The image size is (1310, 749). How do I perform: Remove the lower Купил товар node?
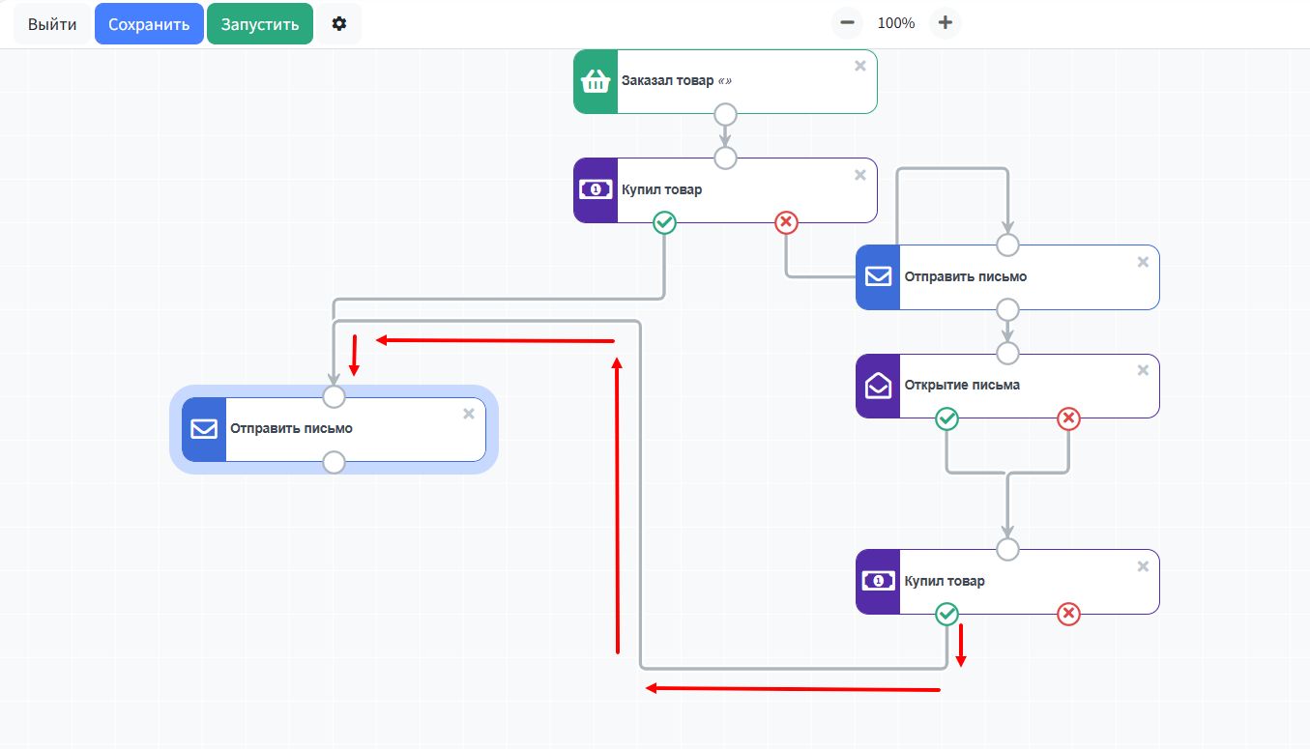click(x=1143, y=566)
